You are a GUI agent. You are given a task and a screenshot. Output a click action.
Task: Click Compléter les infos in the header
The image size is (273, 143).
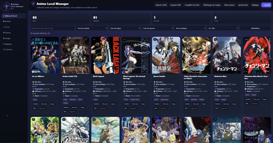pos(192,5)
